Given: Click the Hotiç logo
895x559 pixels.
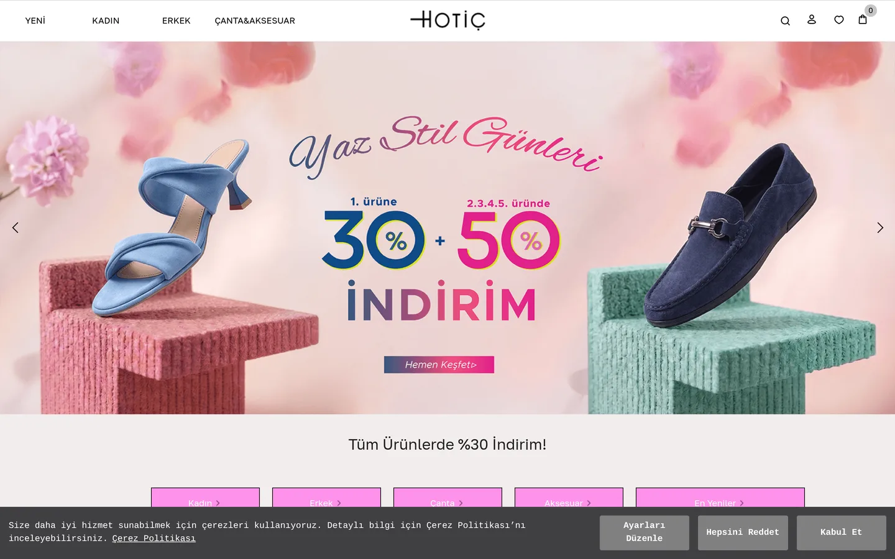Looking at the screenshot, I should (447, 20).
